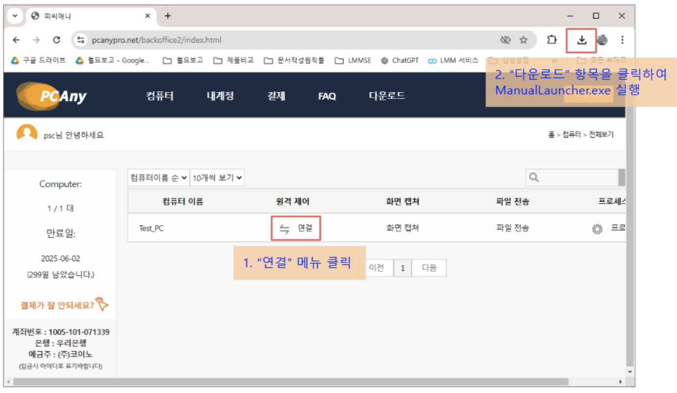The image size is (677, 393).
Task: Open the profile avatar in toolbar
Action: (x=602, y=40)
